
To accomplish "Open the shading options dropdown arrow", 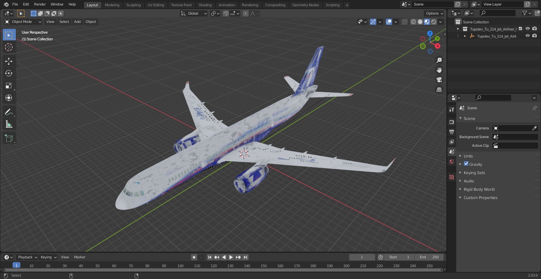I will (440, 22).
